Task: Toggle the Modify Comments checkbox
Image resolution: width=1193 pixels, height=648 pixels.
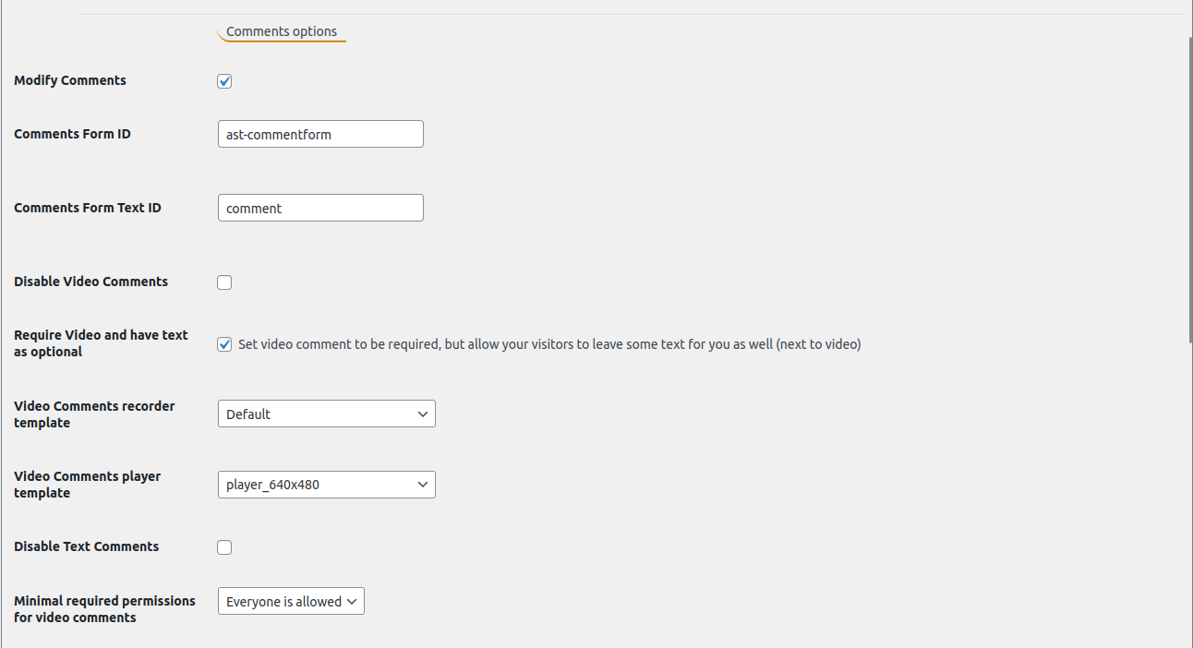Action: [224, 81]
